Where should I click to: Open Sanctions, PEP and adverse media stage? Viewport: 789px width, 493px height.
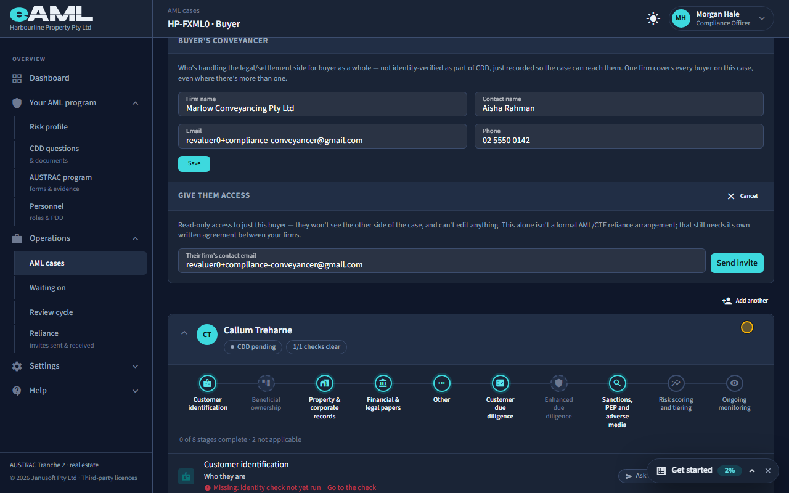point(617,383)
